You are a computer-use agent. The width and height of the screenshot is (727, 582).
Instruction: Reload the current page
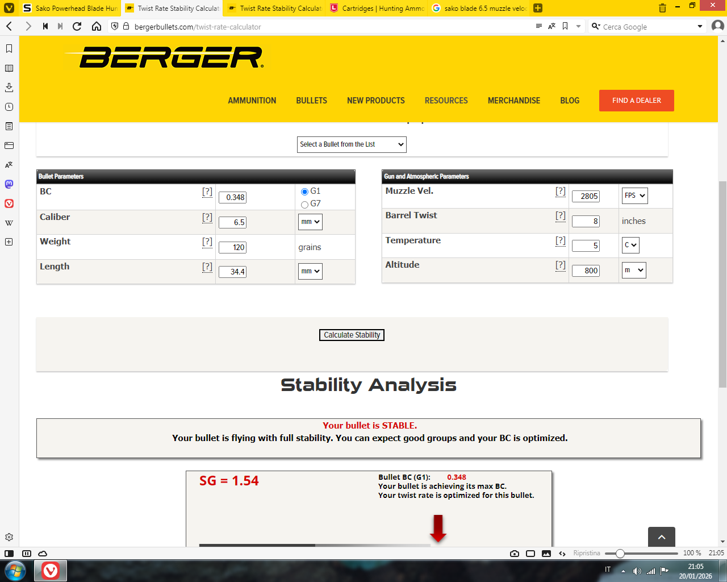tap(77, 26)
